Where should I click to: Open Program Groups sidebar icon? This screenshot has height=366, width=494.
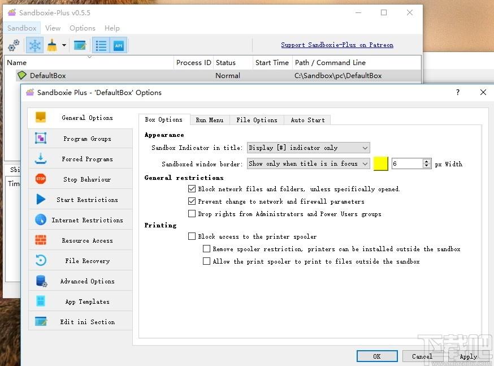pos(41,138)
